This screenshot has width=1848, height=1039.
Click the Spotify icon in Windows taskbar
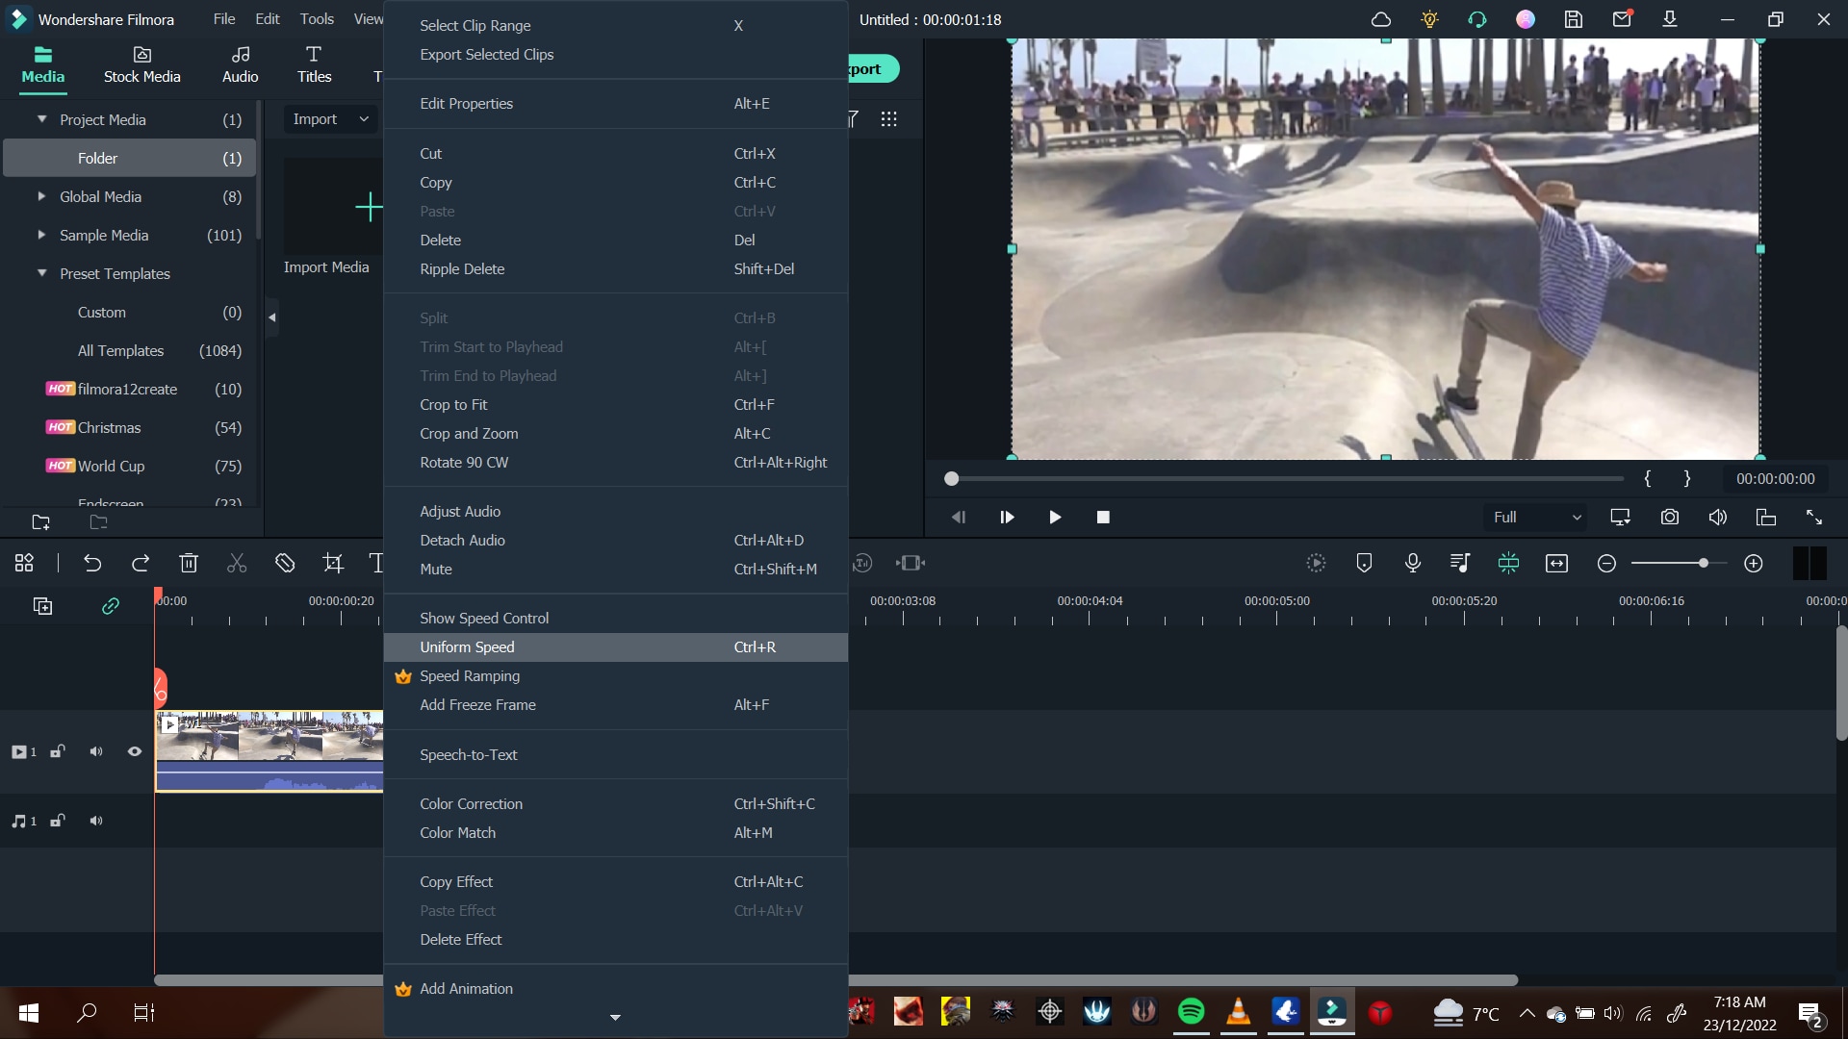click(1191, 1011)
